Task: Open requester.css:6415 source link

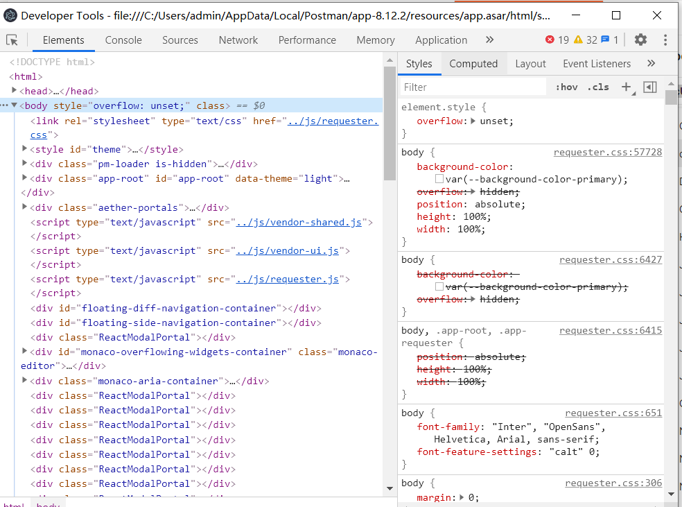Action: (x=611, y=331)
